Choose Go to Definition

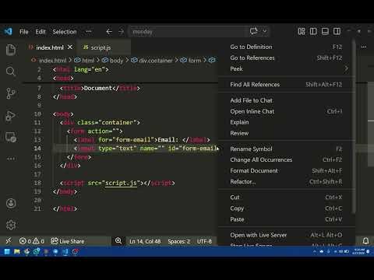[286, 47]
